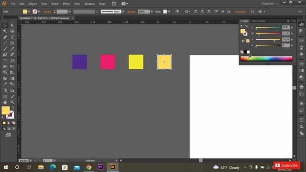Select the Artboard tool

[x=5, y=97]
